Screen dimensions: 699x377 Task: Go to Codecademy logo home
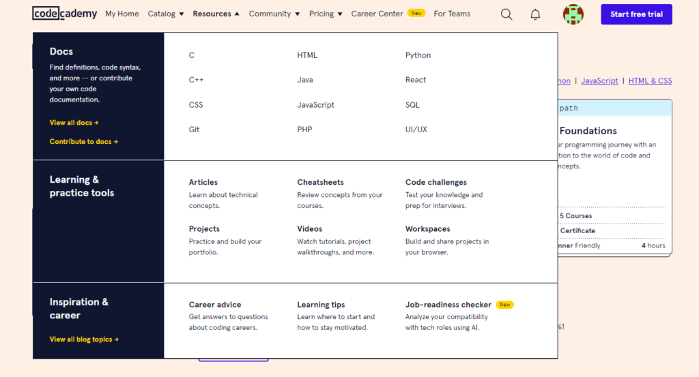[x=65, y=14]
